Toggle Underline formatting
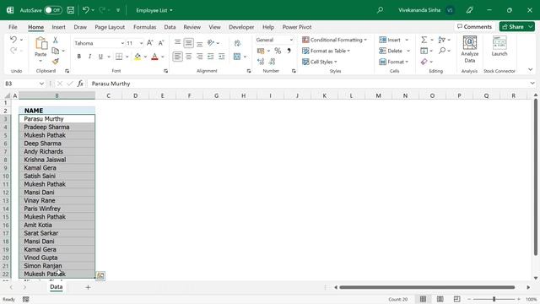This screenshot has width=540, height=304. point(100,57)
